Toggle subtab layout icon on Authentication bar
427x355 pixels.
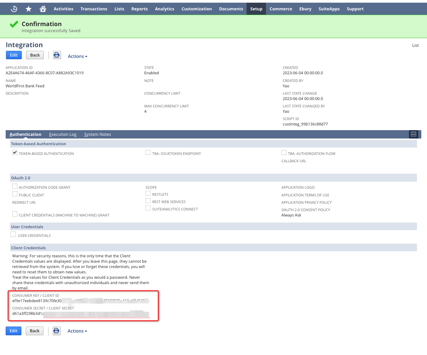413,134
